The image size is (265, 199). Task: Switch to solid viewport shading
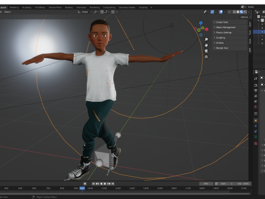click(238, 12)
